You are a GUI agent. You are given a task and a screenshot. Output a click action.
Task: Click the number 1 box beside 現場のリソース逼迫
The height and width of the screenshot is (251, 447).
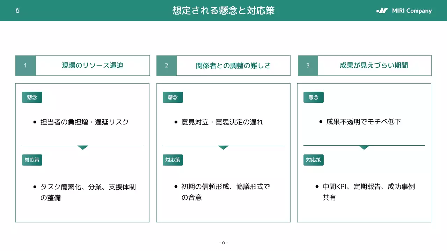pyautogui.click(x=25, y=66)
